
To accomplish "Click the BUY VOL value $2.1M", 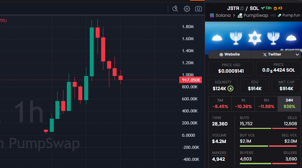I will click(245, 141).
